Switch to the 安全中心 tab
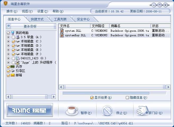The height and width of the screenshot is (127, 174). (83, 19)
